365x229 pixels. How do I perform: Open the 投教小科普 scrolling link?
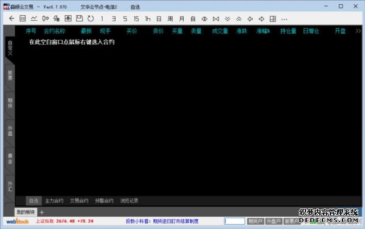pos(162,221)
